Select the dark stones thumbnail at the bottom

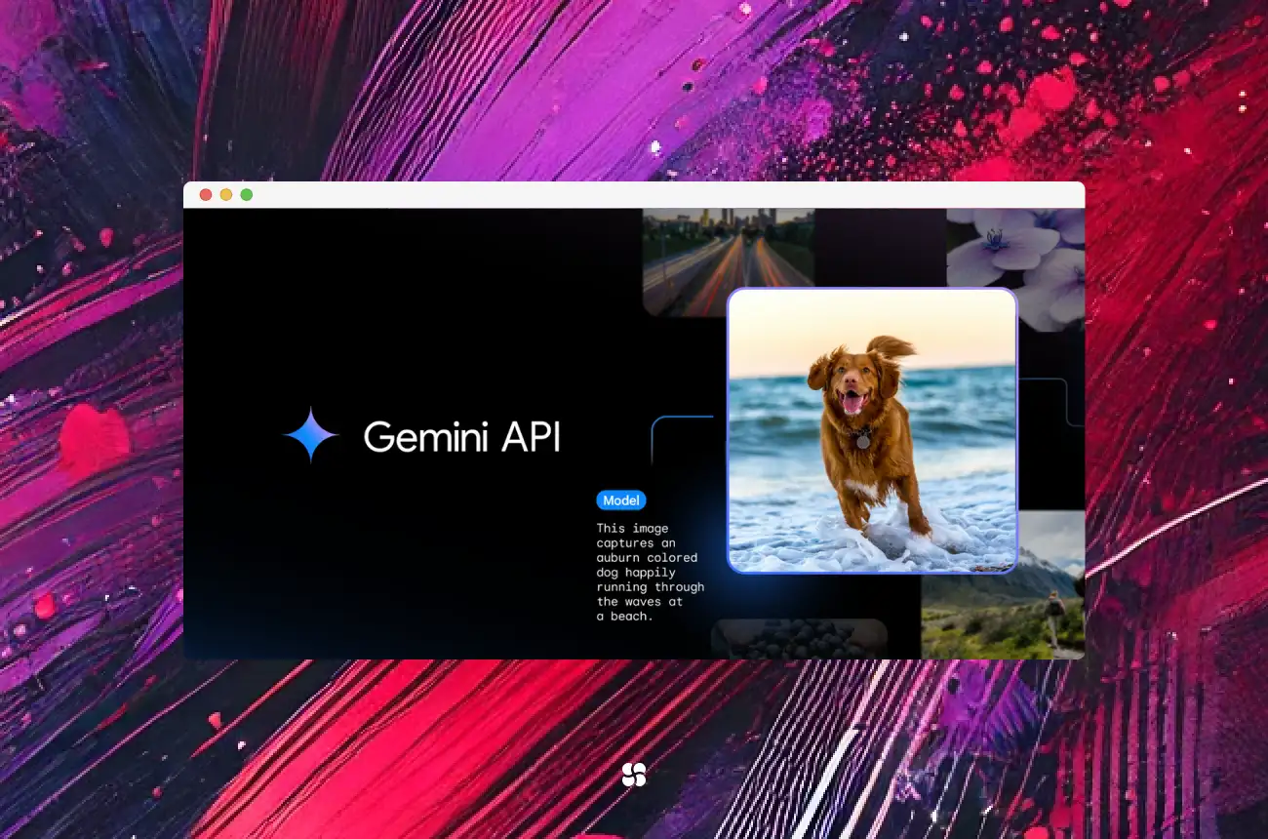pos(799,638)
